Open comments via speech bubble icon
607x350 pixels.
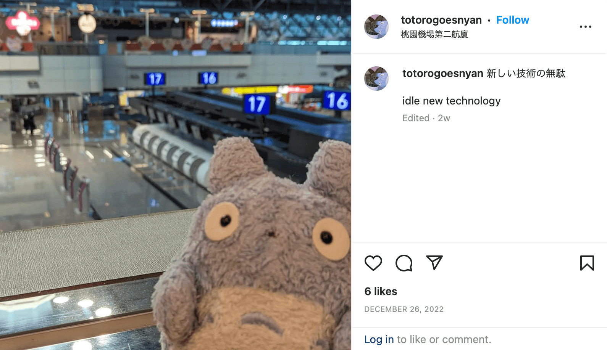[404, 263]
